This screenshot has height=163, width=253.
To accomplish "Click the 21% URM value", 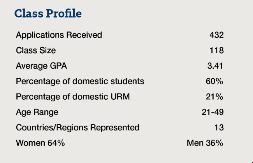I will tap(214, 97).
